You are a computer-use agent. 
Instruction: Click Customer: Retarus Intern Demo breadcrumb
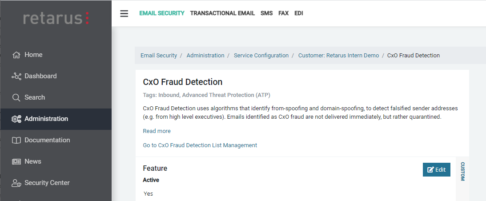click(338, 56)
